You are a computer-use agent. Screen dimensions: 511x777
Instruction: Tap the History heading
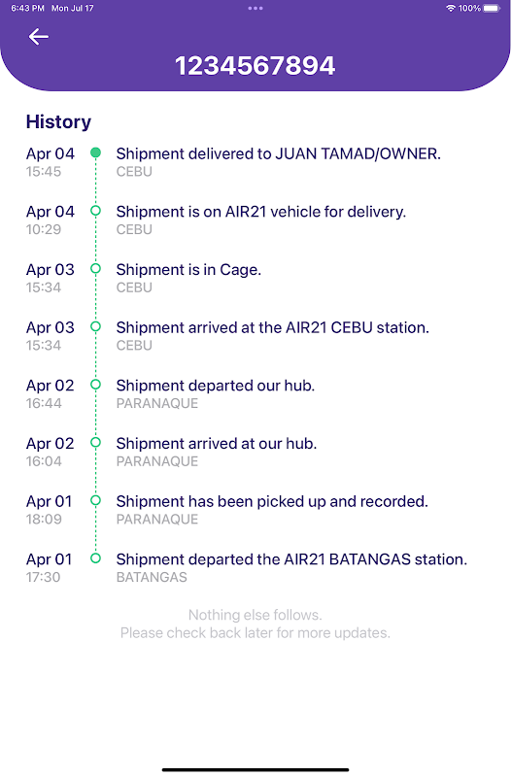[x=58, y=122]
